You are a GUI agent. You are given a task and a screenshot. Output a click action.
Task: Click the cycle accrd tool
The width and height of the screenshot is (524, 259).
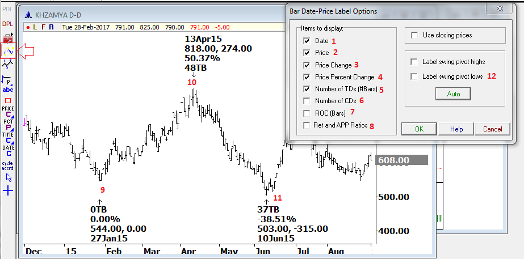(7, 165)
